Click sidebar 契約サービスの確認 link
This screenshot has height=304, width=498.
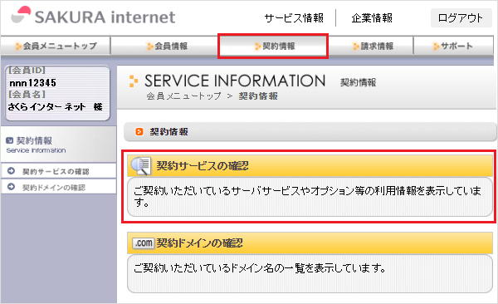pos(56,172)
